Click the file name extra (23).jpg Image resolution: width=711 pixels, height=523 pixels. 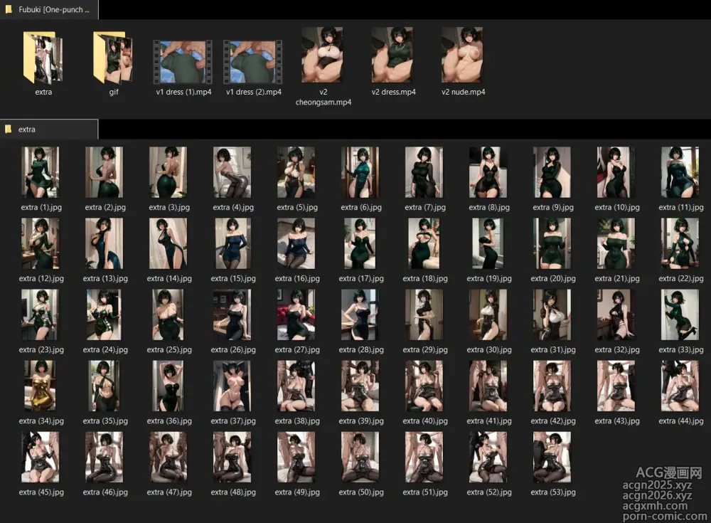[41, 350]
